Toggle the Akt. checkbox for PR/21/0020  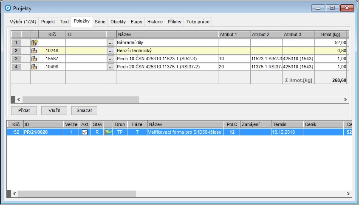click(x=85, y=132)
